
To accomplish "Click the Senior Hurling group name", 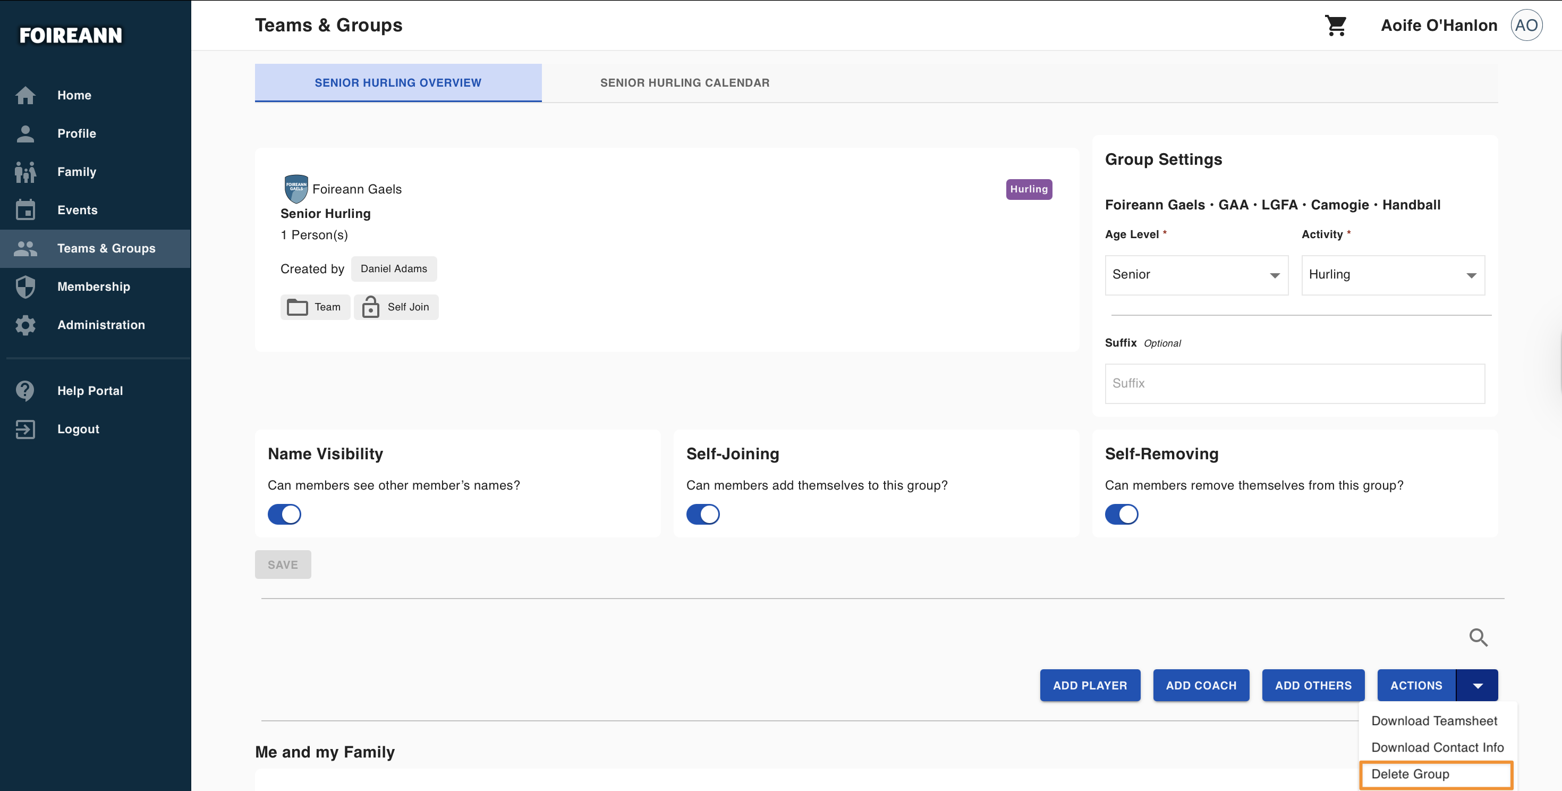I will 325,214.
